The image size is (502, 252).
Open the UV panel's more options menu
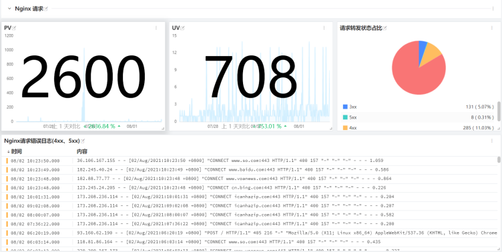[x=324, y=28]
